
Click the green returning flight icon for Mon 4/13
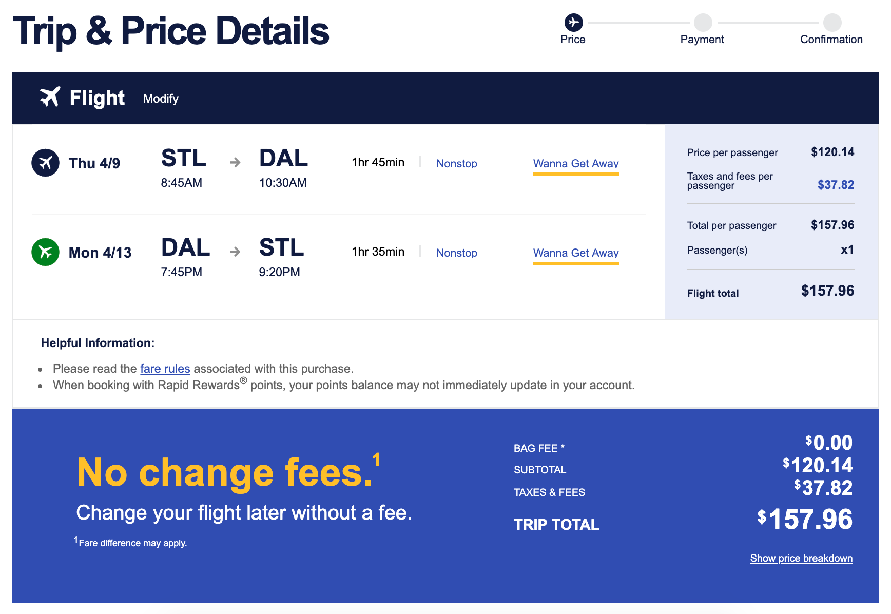pos(45,252)
